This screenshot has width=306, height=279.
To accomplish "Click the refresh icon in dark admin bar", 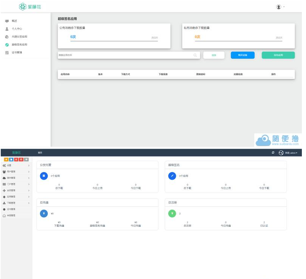I will point(273,152).
